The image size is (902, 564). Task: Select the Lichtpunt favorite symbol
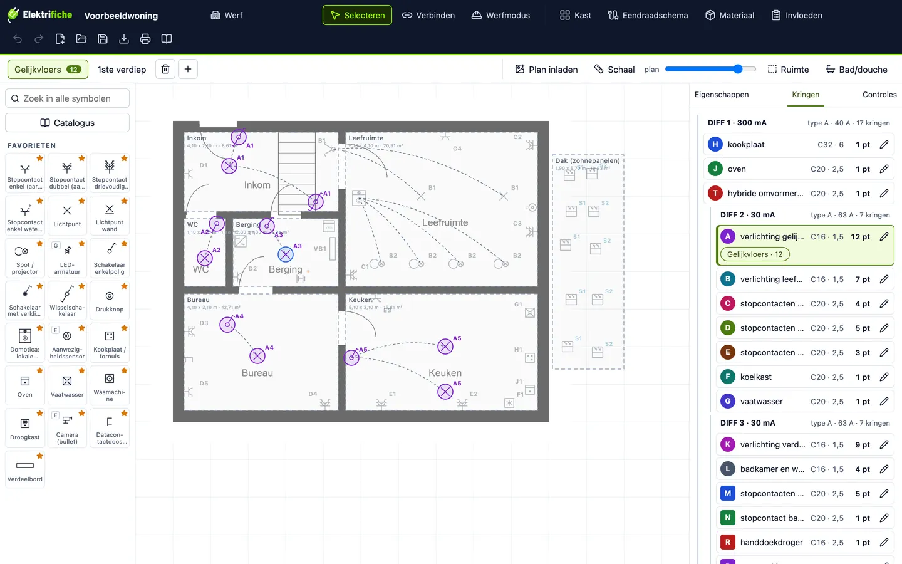point(67,216)
